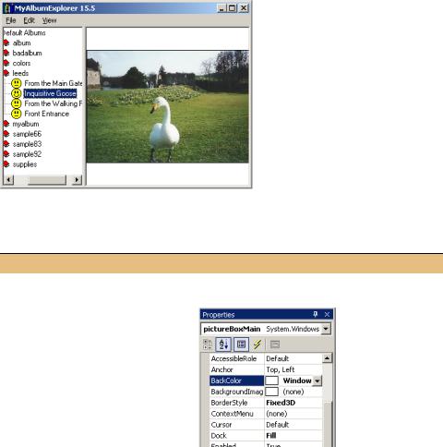Click the MyAlbumExplorer application title icon
443x447 pixels.
pyautogui.click(x=7, y=8)
